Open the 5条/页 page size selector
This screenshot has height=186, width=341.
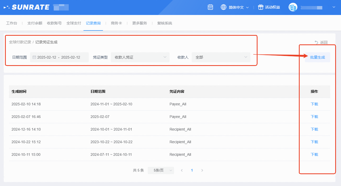(161, 170)
